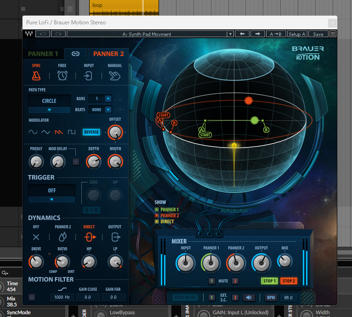Toggle the Motion Filter enable square

32,297
